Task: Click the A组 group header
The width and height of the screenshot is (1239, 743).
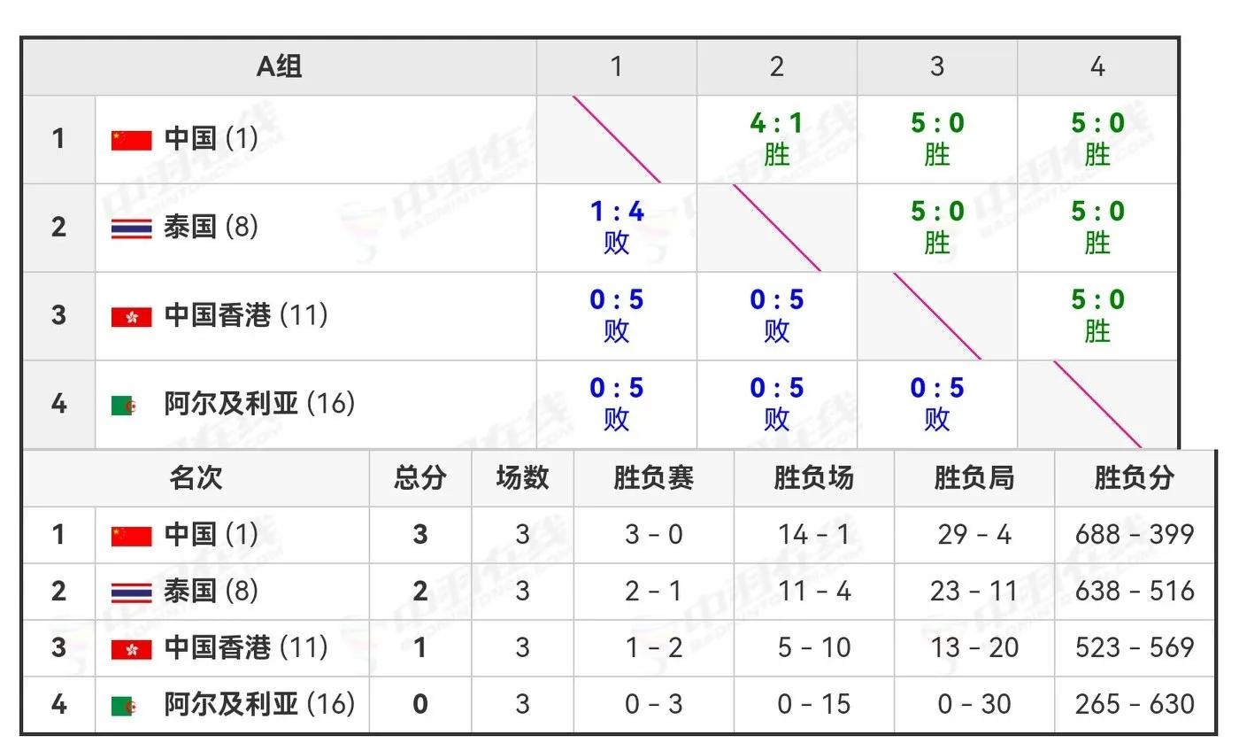Action: point(280,66)
